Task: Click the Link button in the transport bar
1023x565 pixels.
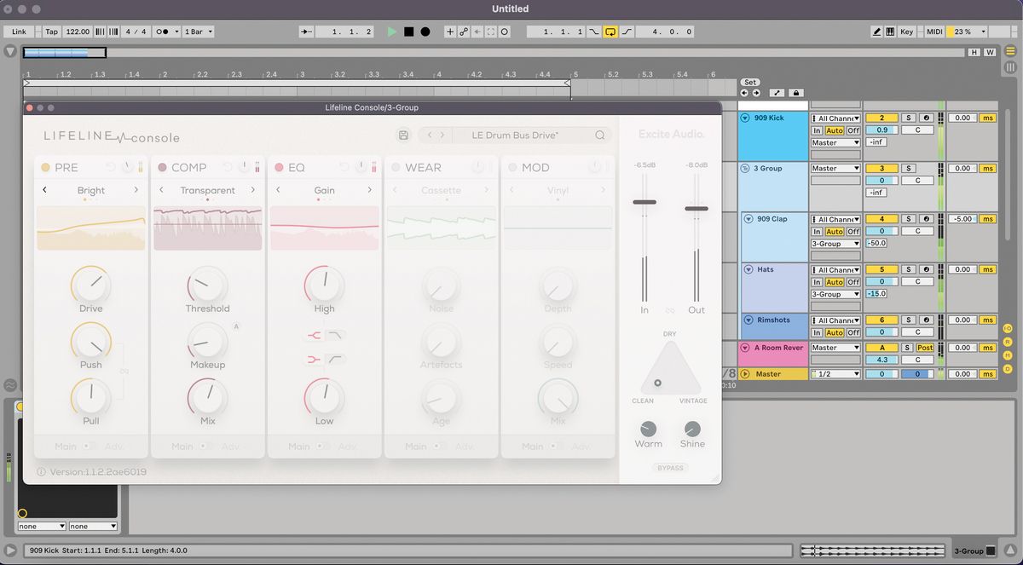Action: [x=19, y=31]
